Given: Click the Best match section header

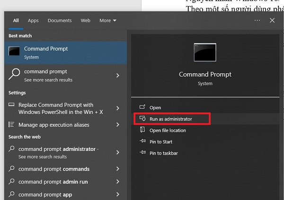Looking at the screenshot, I should click(20, 36).
